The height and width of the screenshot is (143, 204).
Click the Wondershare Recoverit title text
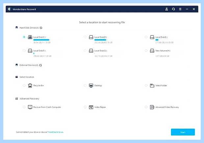[24, 9]
